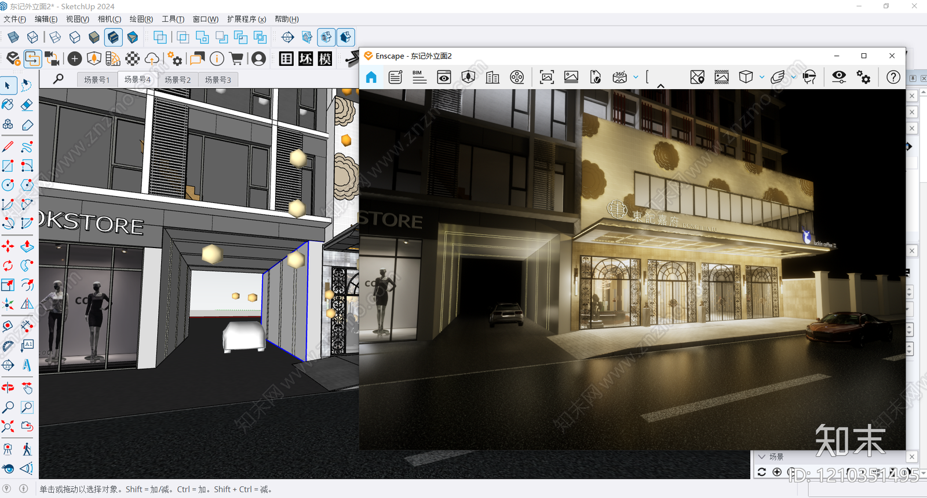
Task: Toggle X-Ray face style
Action: click(13, 38)
